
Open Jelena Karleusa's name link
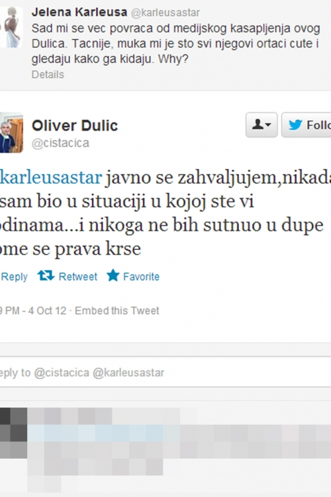tap(79, 13)
